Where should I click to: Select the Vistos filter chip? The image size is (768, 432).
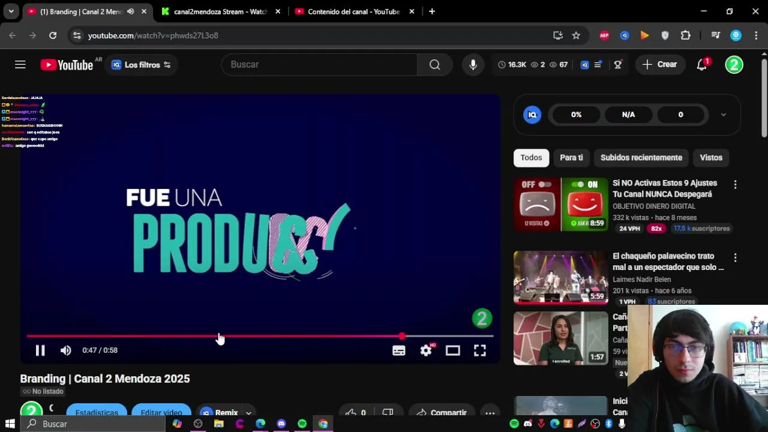click(x=711, y=157)
